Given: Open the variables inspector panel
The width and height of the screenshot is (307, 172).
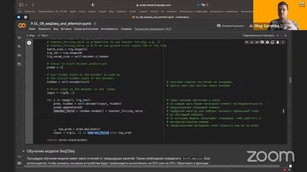Looking at the screenshot, I should [x=19, y=55].
